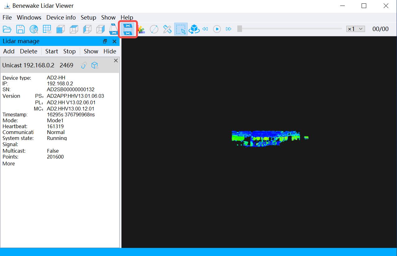The image size is (397, 256).
Task: Open the Device info menu
Action: coord(61,17)
